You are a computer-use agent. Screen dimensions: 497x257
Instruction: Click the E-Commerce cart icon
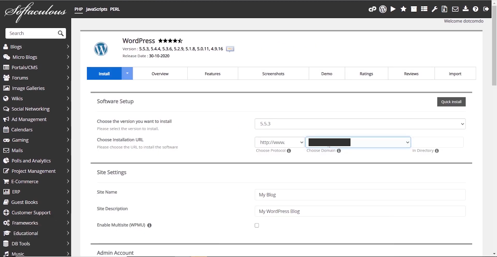pos(6,181)
